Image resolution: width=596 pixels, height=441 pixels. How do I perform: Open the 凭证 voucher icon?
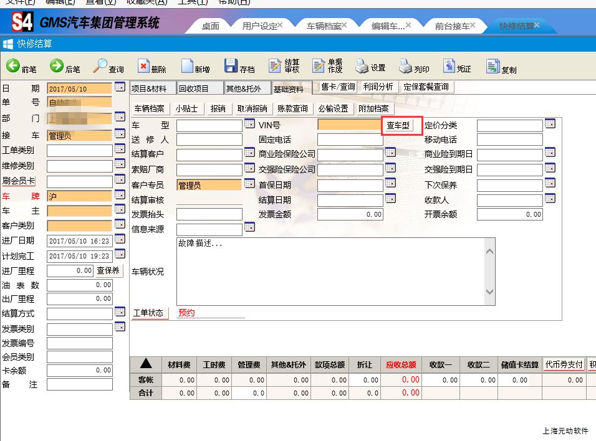click(449, 66)
